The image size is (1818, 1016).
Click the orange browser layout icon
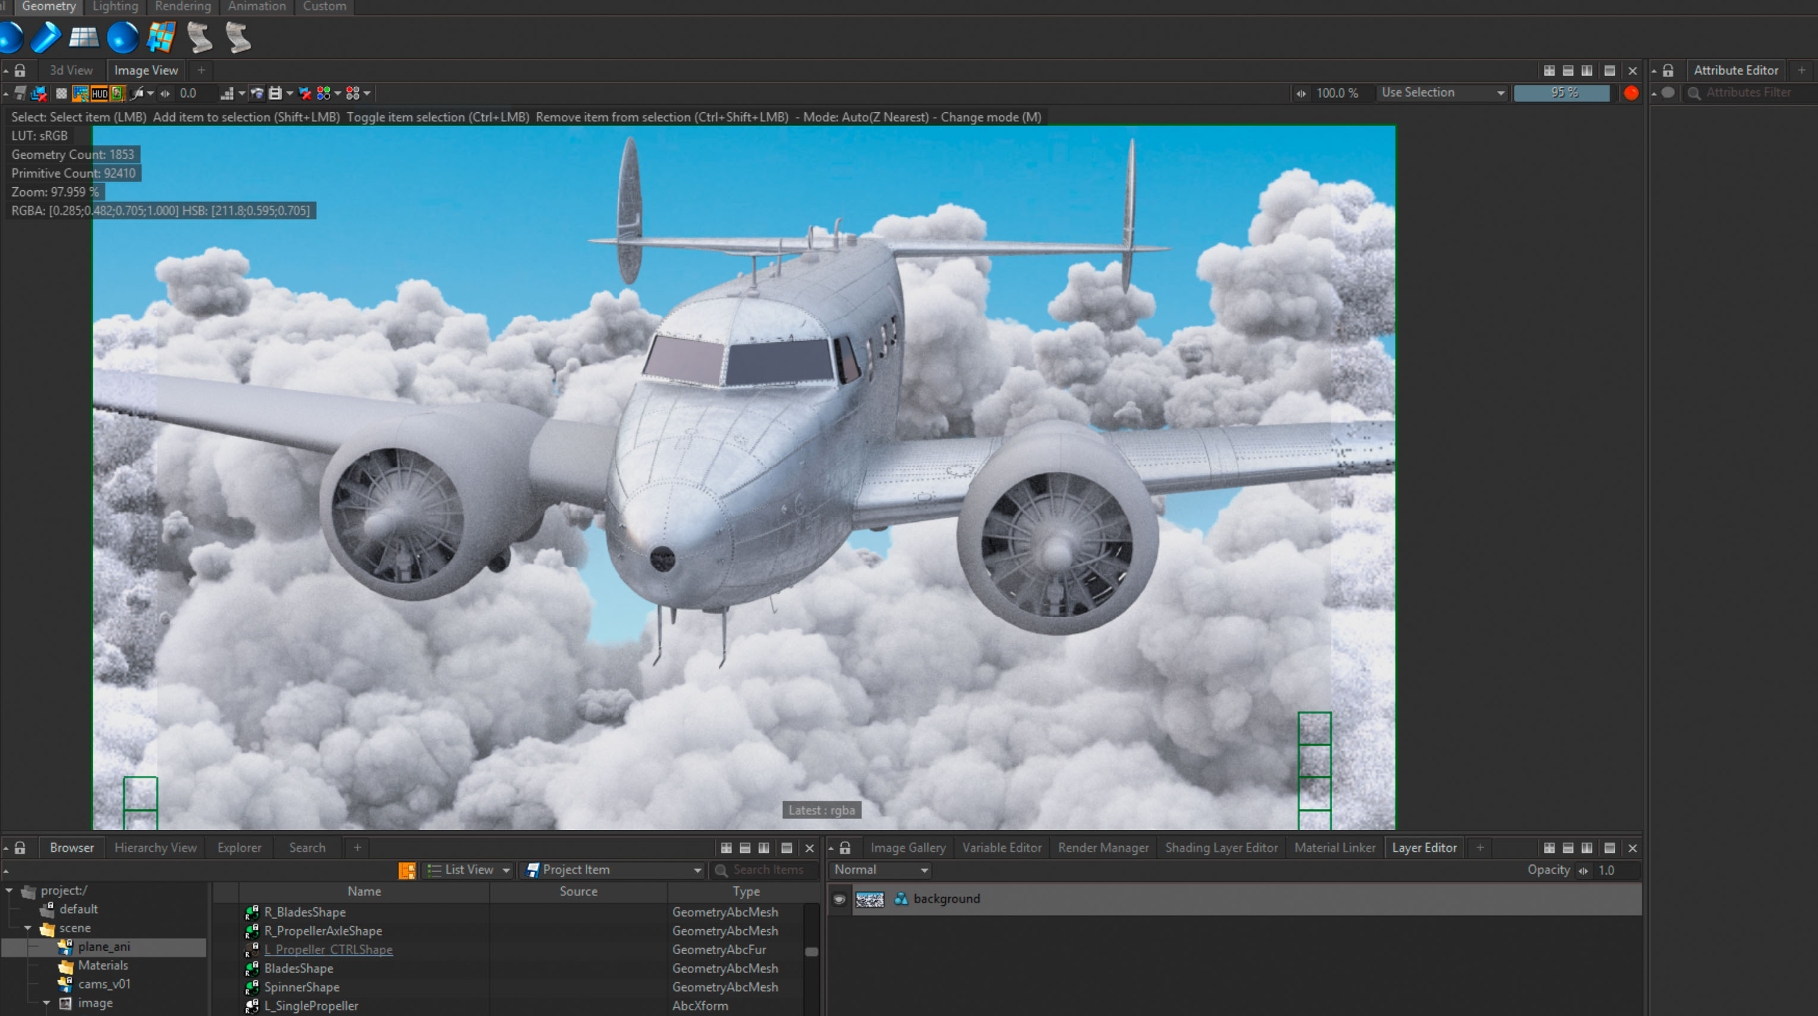407,870
